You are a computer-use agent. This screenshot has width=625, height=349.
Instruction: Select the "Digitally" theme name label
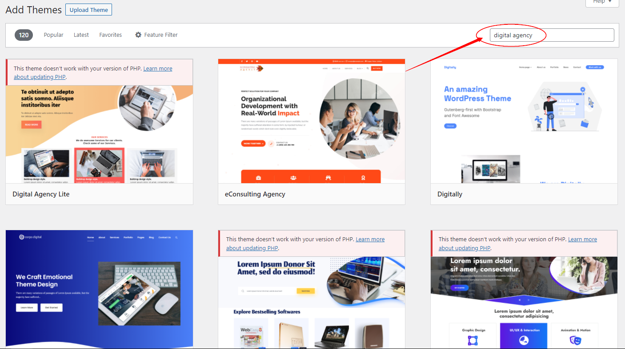pos(450,194)
